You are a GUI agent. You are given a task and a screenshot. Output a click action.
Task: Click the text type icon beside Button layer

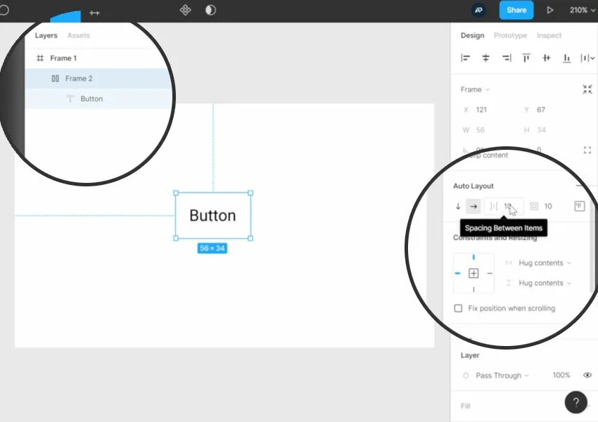(70, 98)
